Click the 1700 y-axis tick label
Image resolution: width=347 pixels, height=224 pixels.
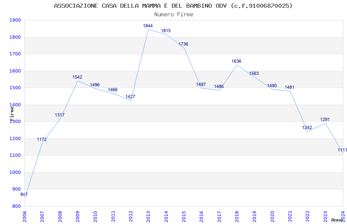(15, 54)
